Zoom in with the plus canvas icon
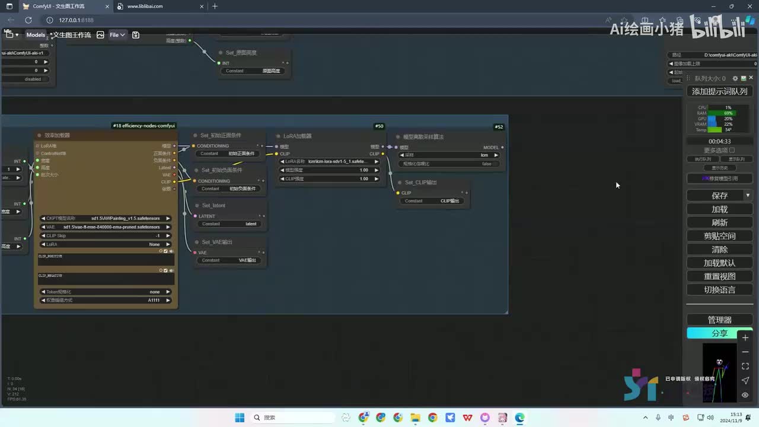 point(745,337)
